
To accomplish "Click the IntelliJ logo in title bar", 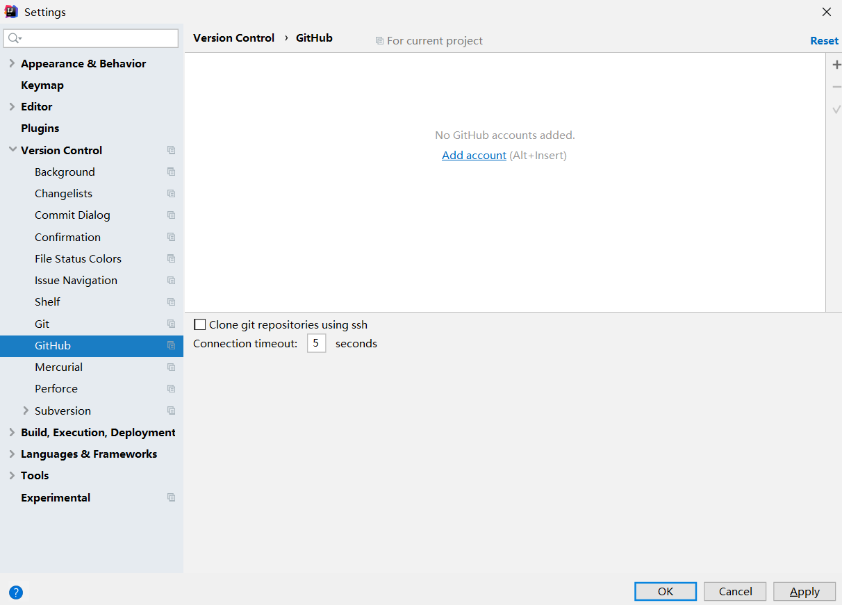I will pyautogui.click(x=11, y=12).
